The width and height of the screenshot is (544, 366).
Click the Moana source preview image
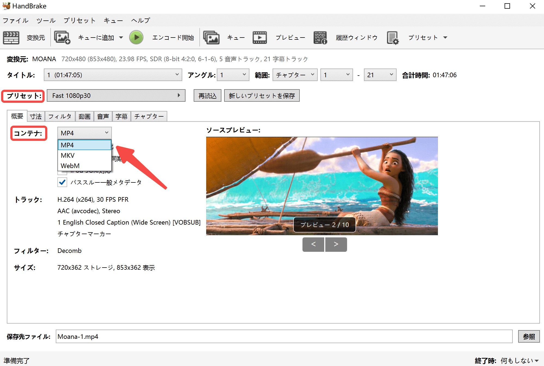click(x=322, y=186)
